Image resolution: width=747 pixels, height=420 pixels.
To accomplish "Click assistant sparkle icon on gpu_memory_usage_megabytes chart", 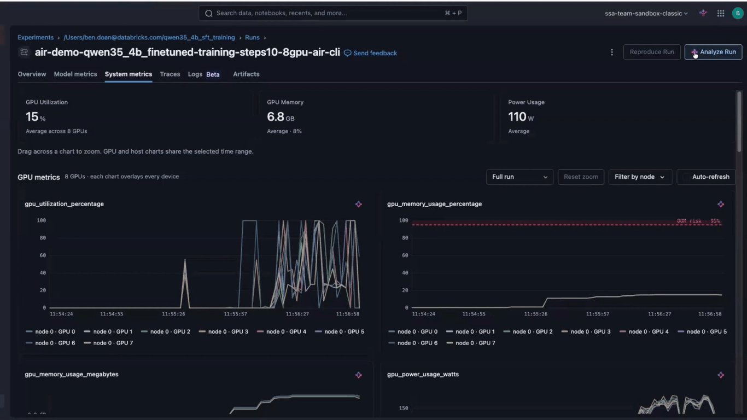I will [359, 375].
